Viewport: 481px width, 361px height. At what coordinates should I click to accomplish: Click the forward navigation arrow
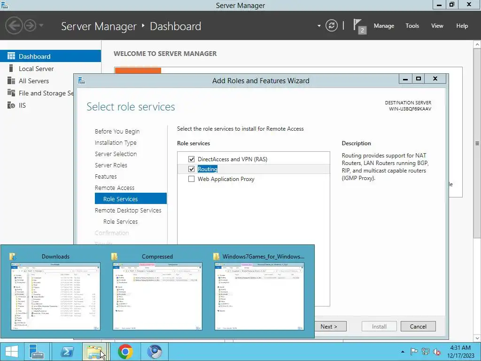coord(30,25)
